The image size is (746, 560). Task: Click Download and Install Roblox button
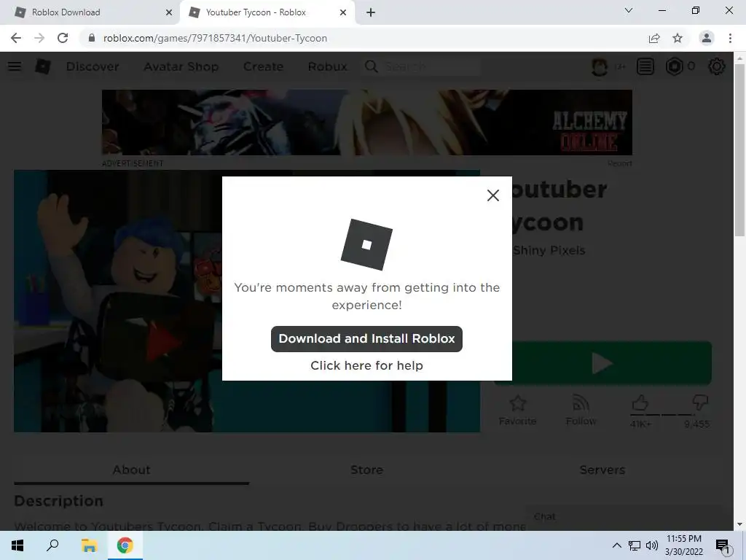(366, 338)
